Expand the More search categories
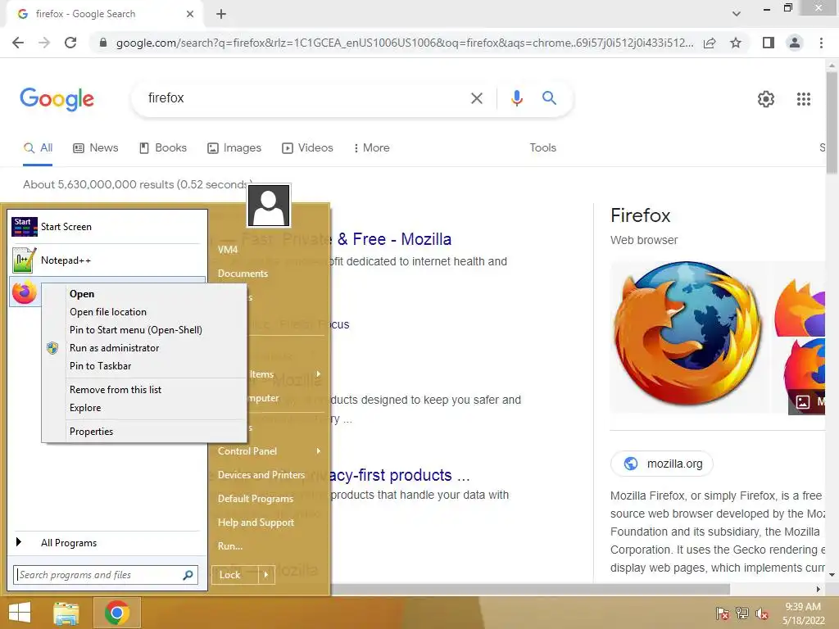 click(x=371, y=148)
